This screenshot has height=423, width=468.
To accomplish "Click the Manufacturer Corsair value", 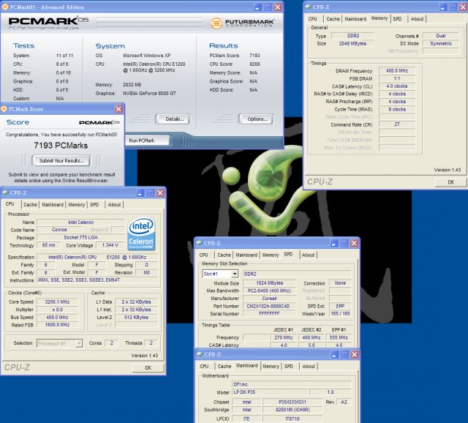I will tap(269, 299).
